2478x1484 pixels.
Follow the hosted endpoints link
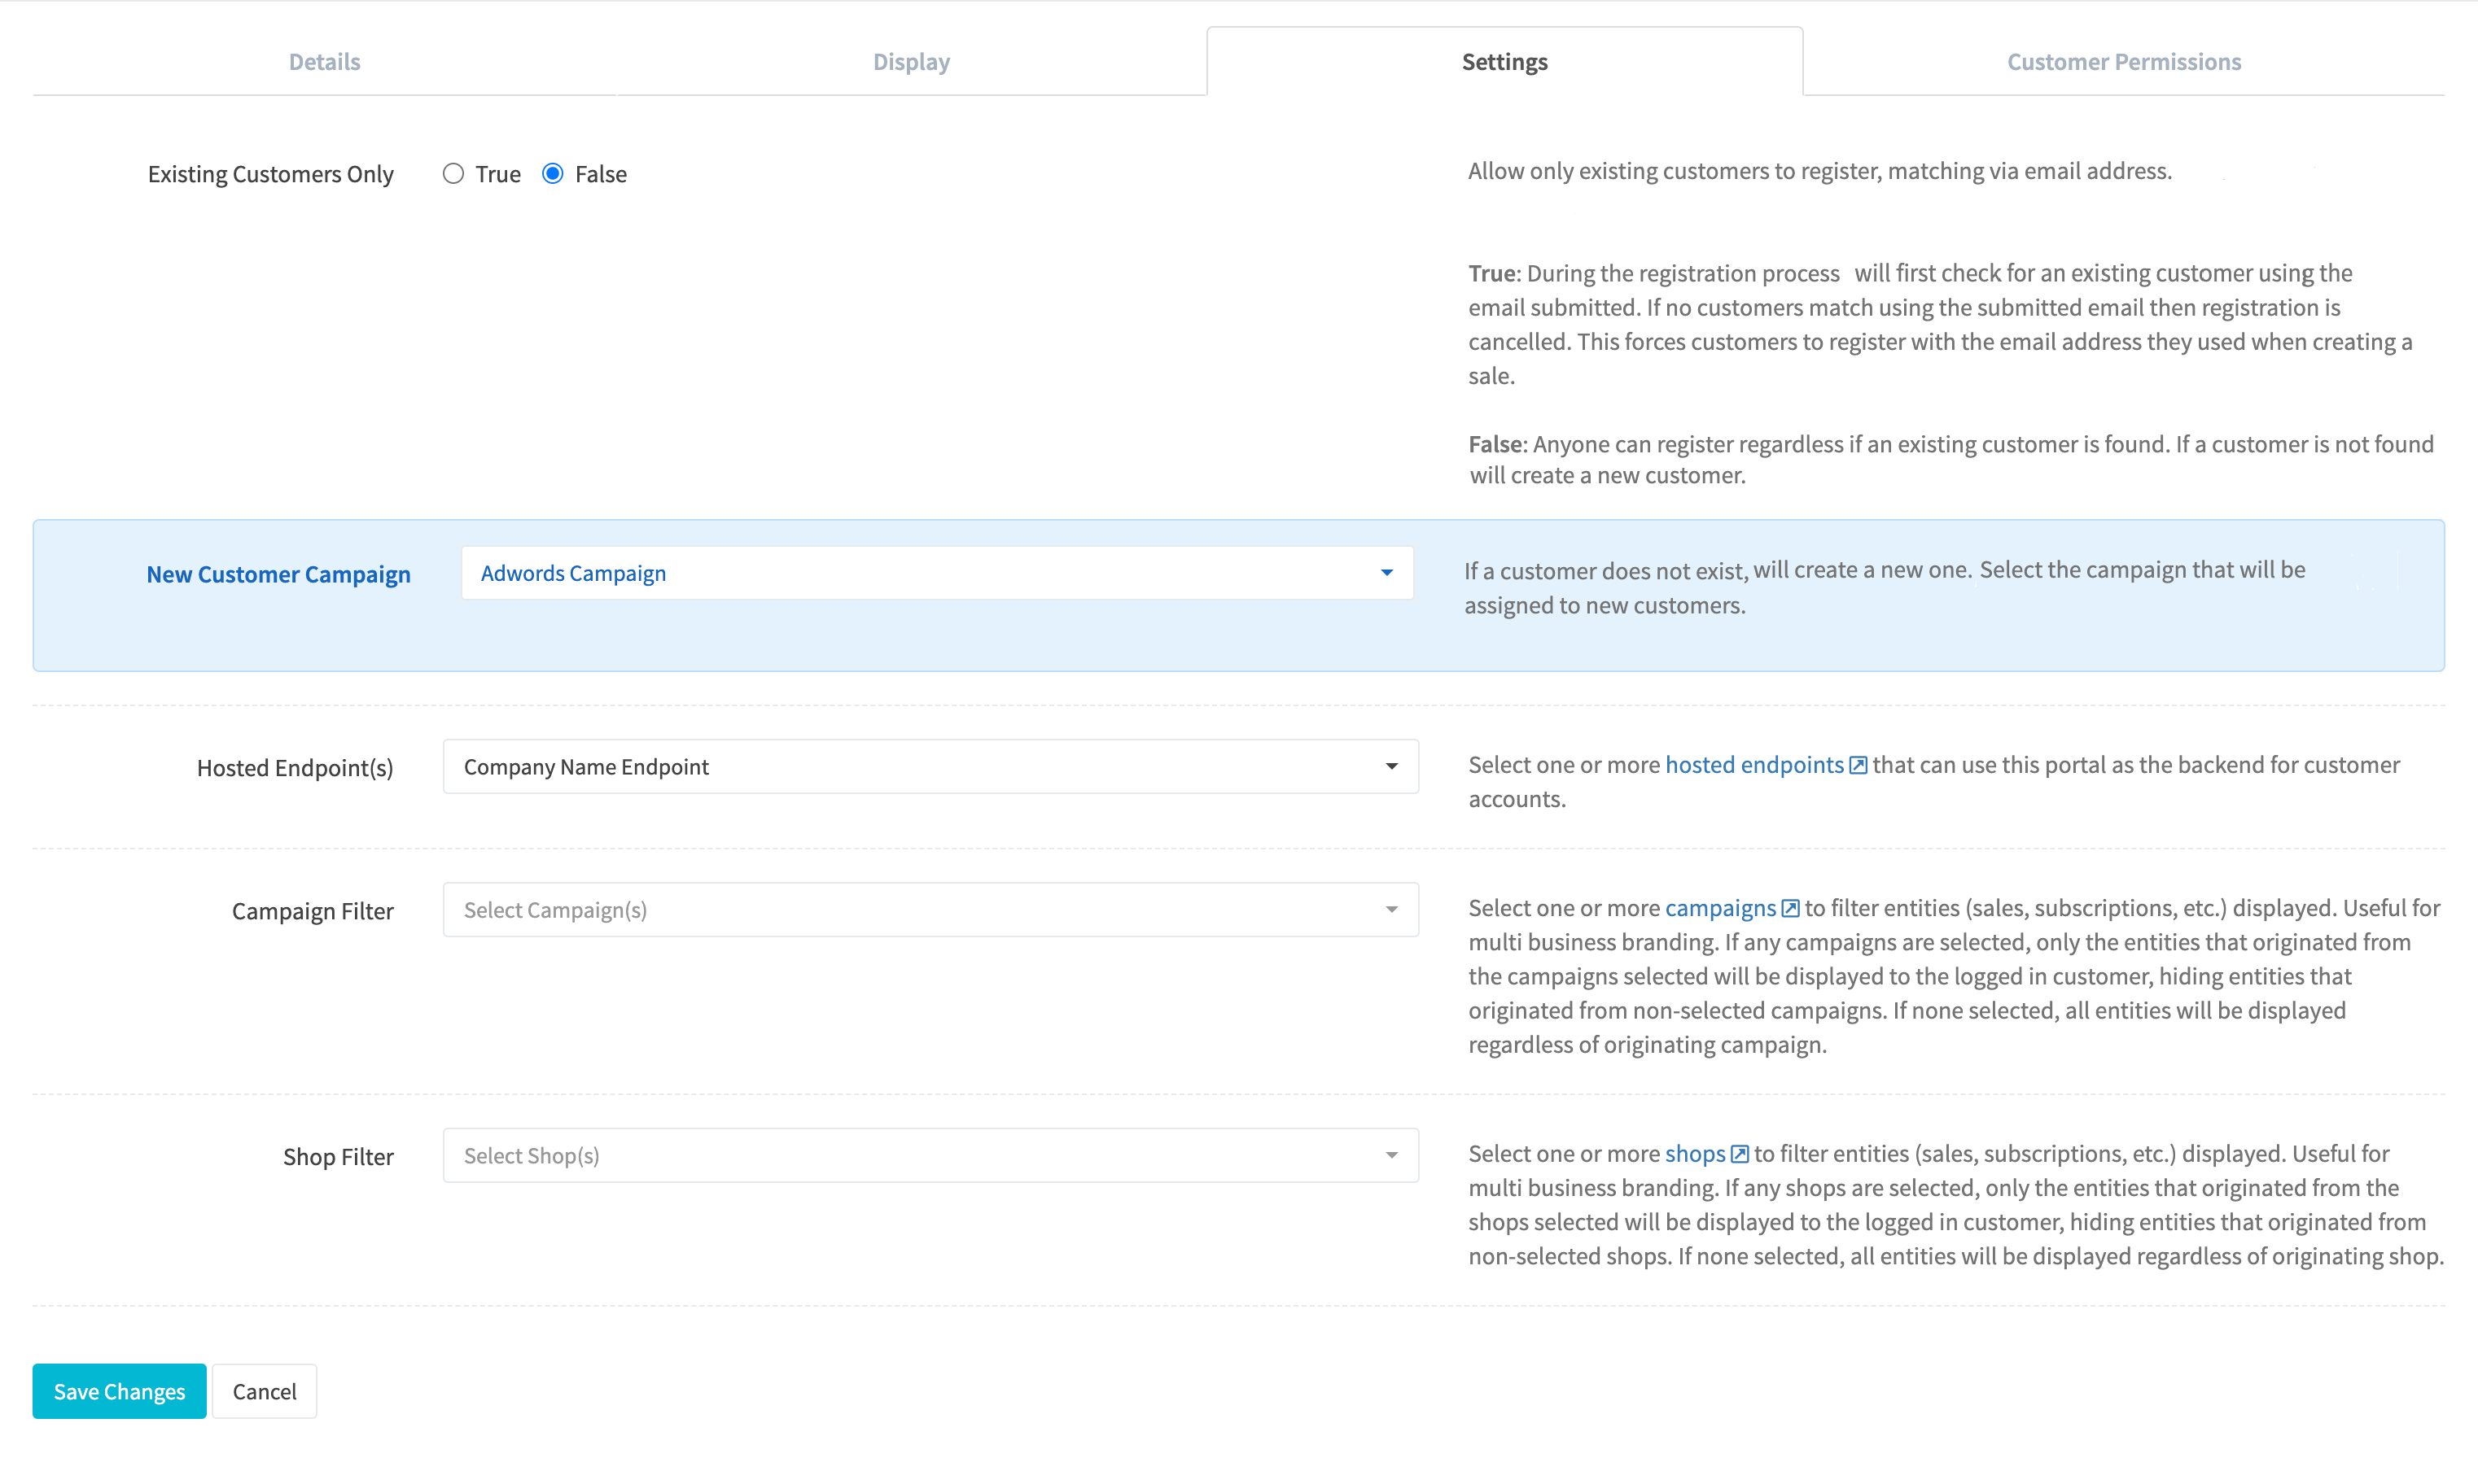(x=1753, y=765)
